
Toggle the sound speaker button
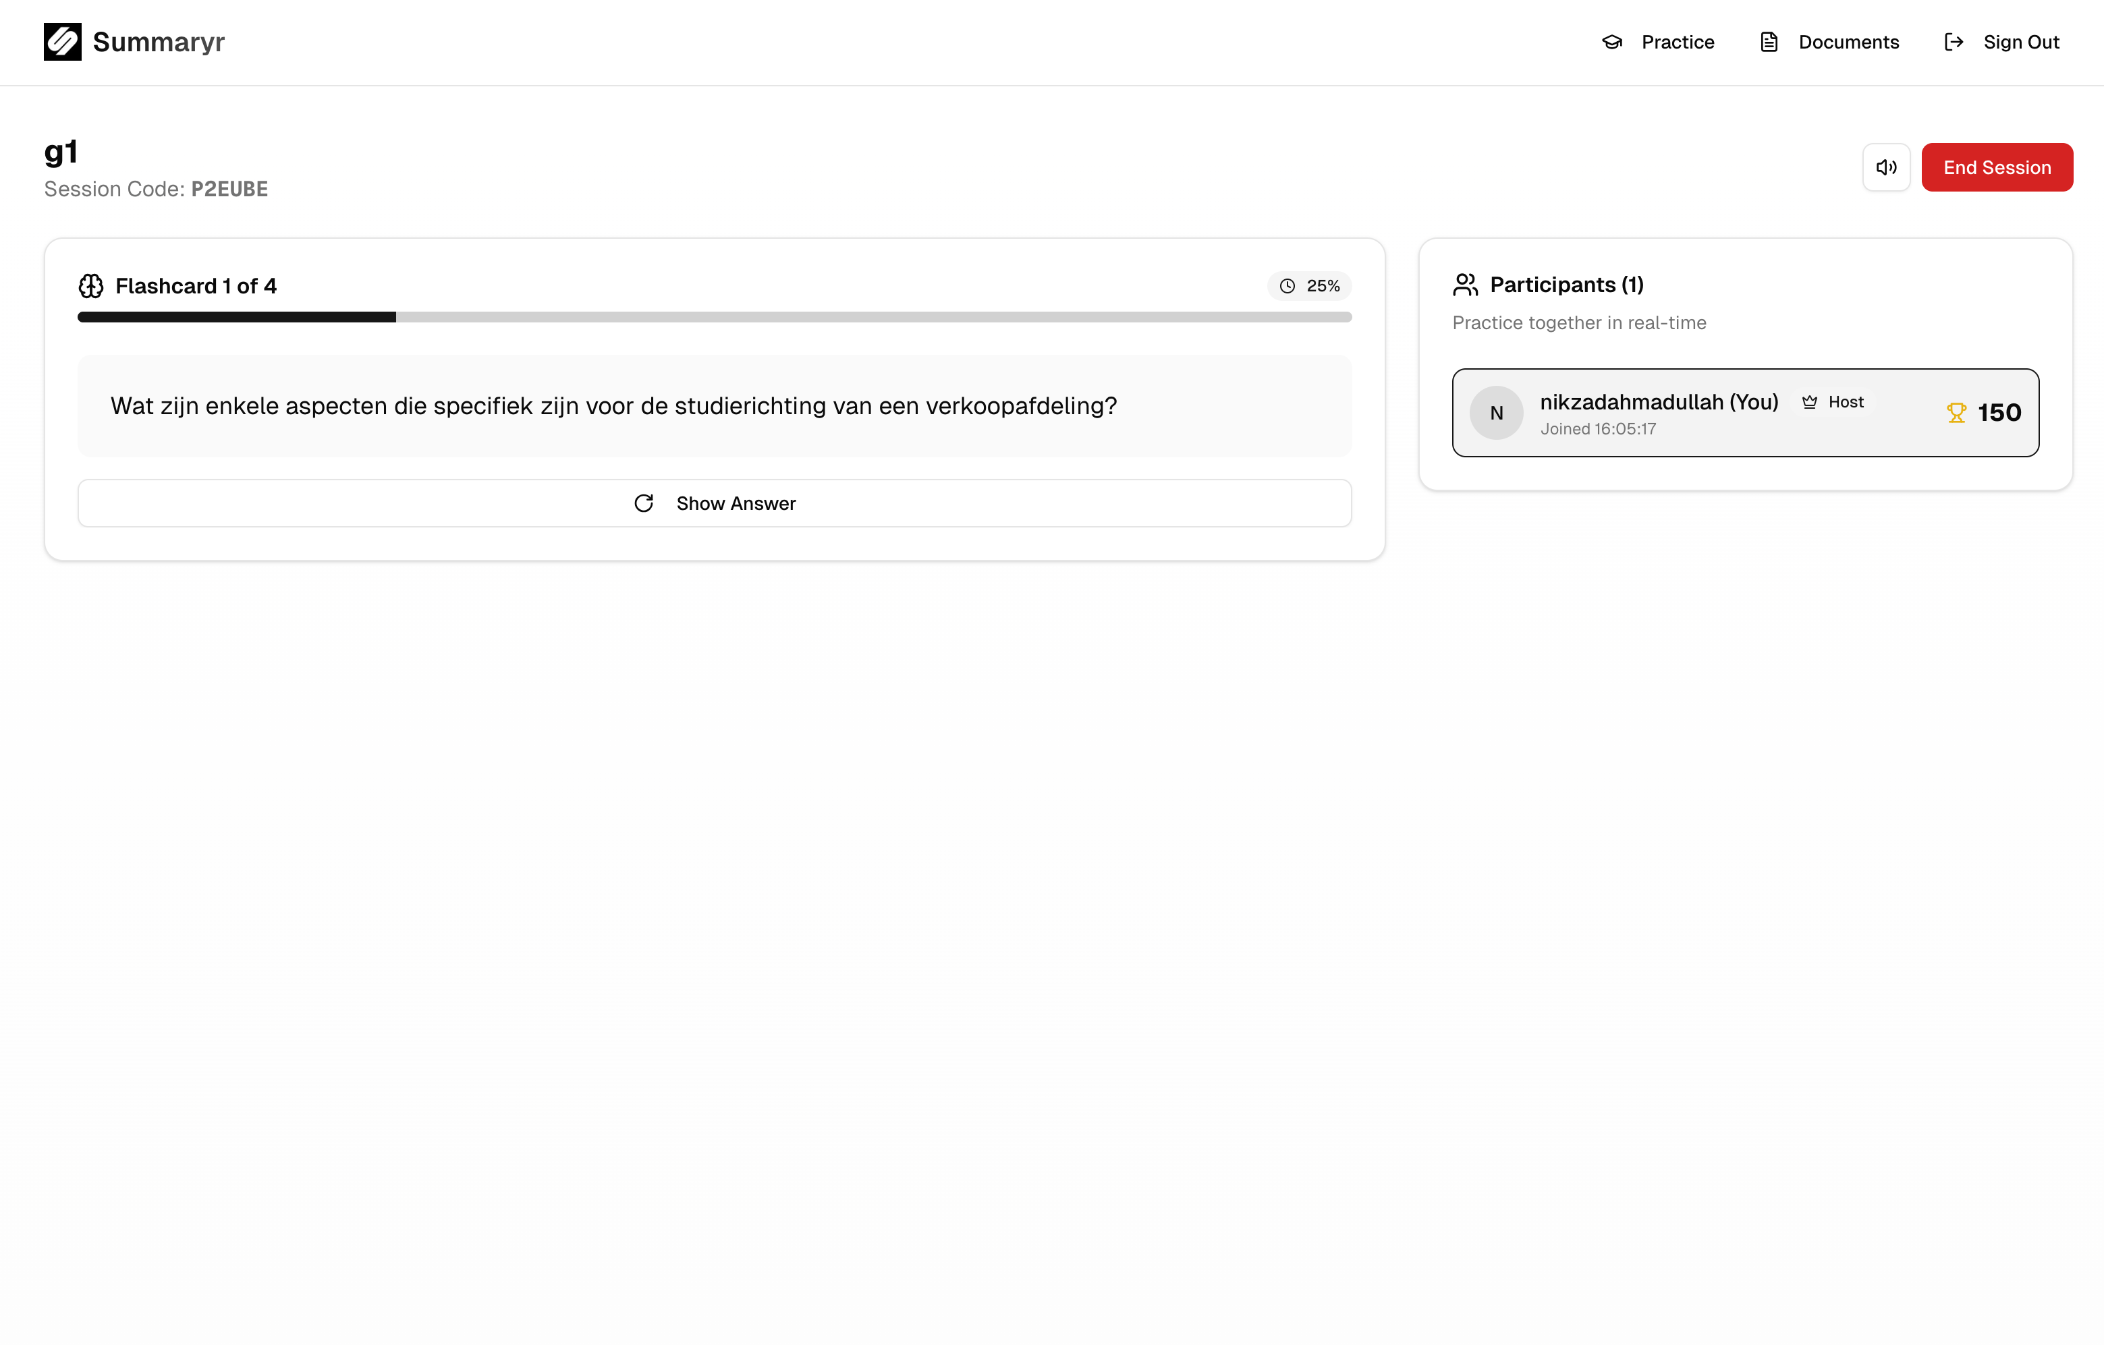pos(1885,167)
